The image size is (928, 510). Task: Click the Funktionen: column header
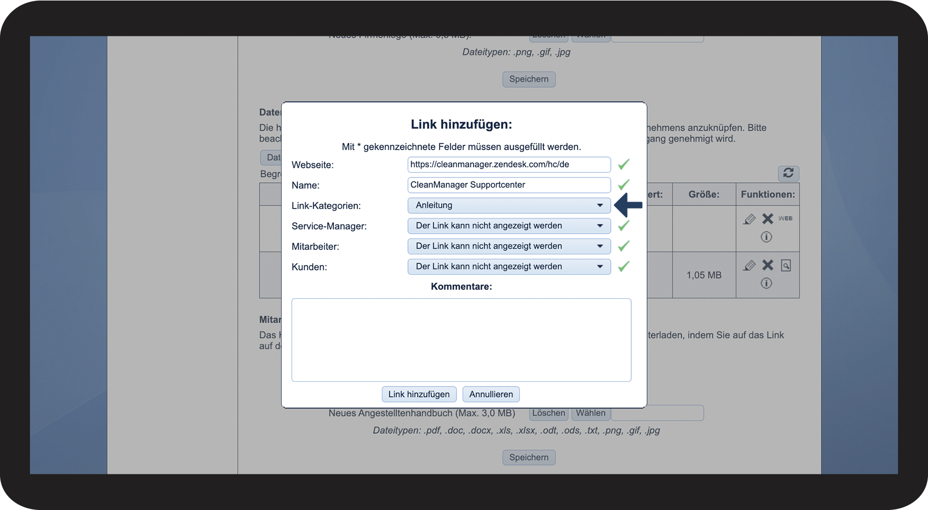pos(768,194)
